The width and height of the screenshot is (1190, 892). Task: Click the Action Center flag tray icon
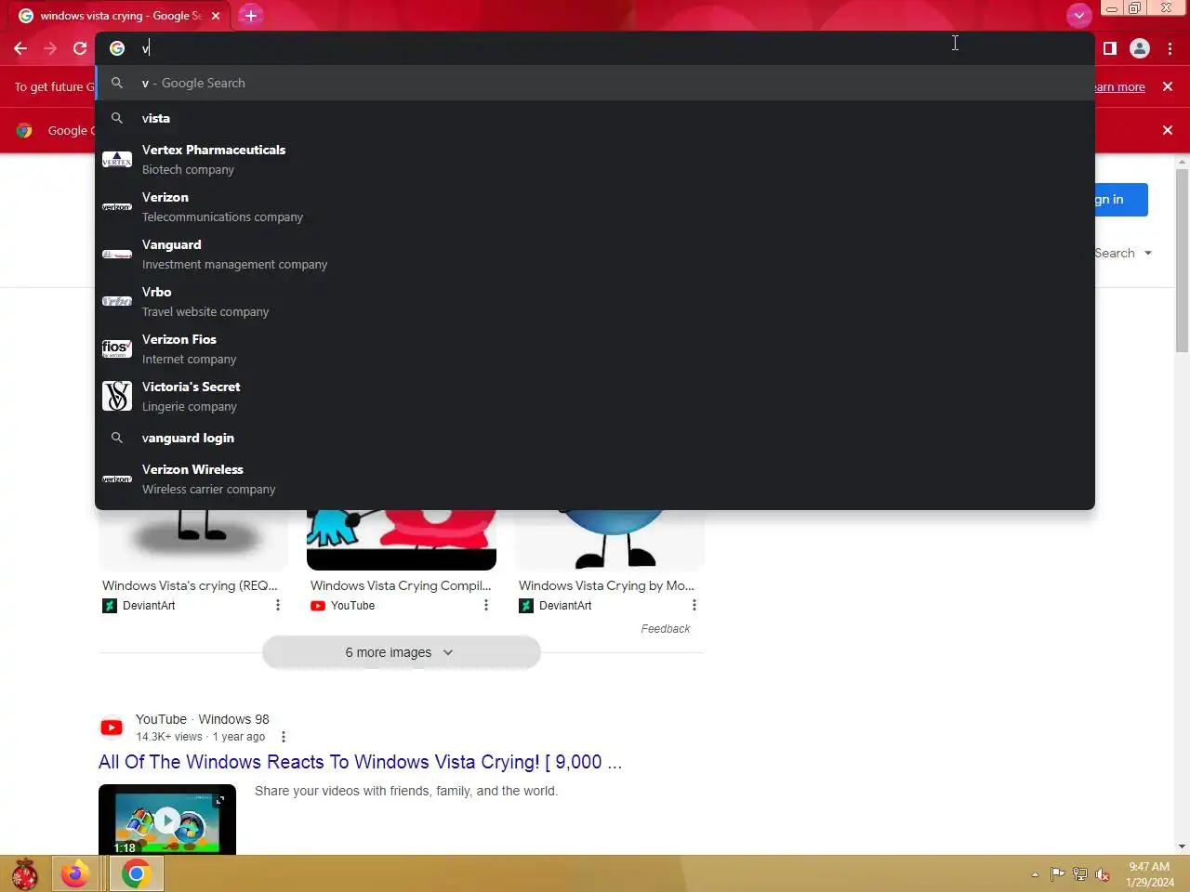tap(1057, 874)
